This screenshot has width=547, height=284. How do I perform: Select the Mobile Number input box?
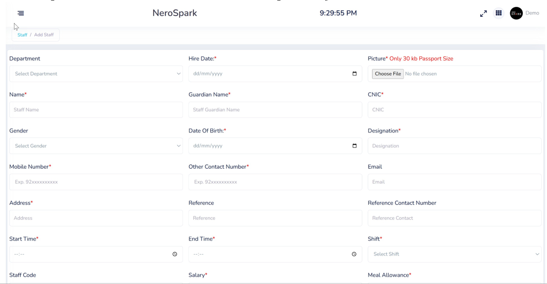coord(96,182)
